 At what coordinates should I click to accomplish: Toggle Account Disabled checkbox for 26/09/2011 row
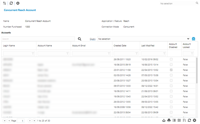171,59
